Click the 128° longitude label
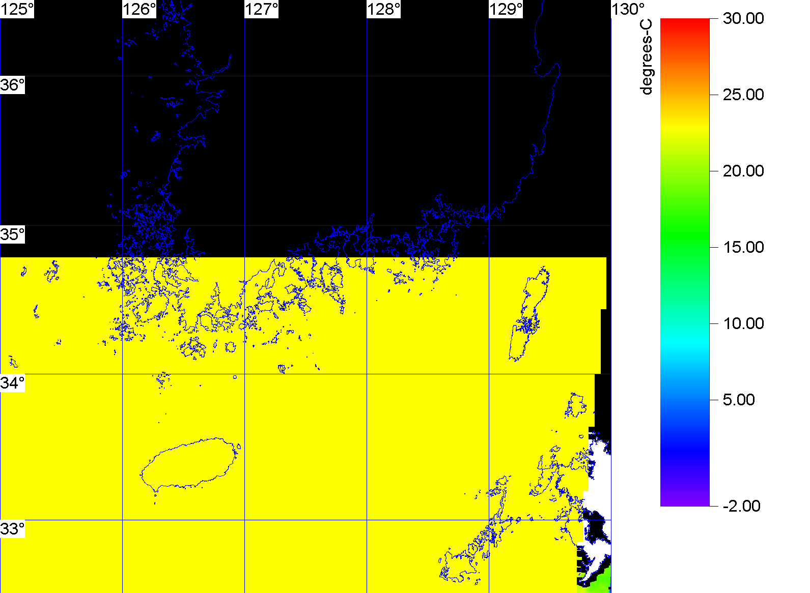The height and width of the screenshot is (593, 810). [x=384, y=9]
